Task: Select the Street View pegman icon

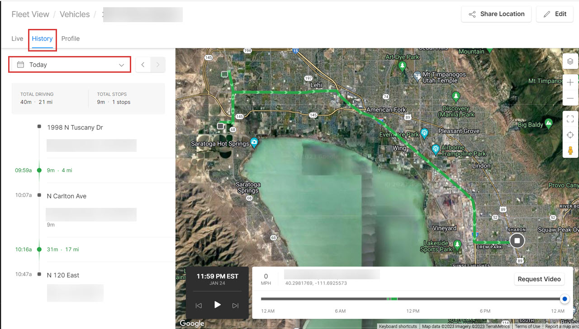Action: tap(570, 150)
